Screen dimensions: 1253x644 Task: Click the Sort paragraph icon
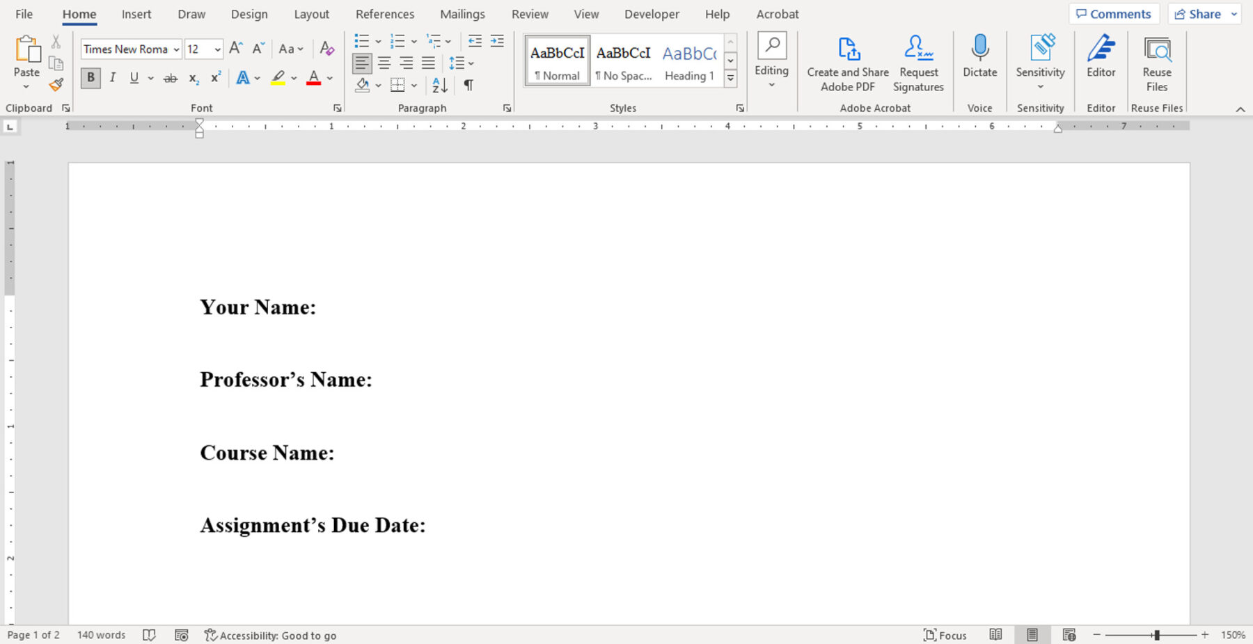click(x=440, y=85)
